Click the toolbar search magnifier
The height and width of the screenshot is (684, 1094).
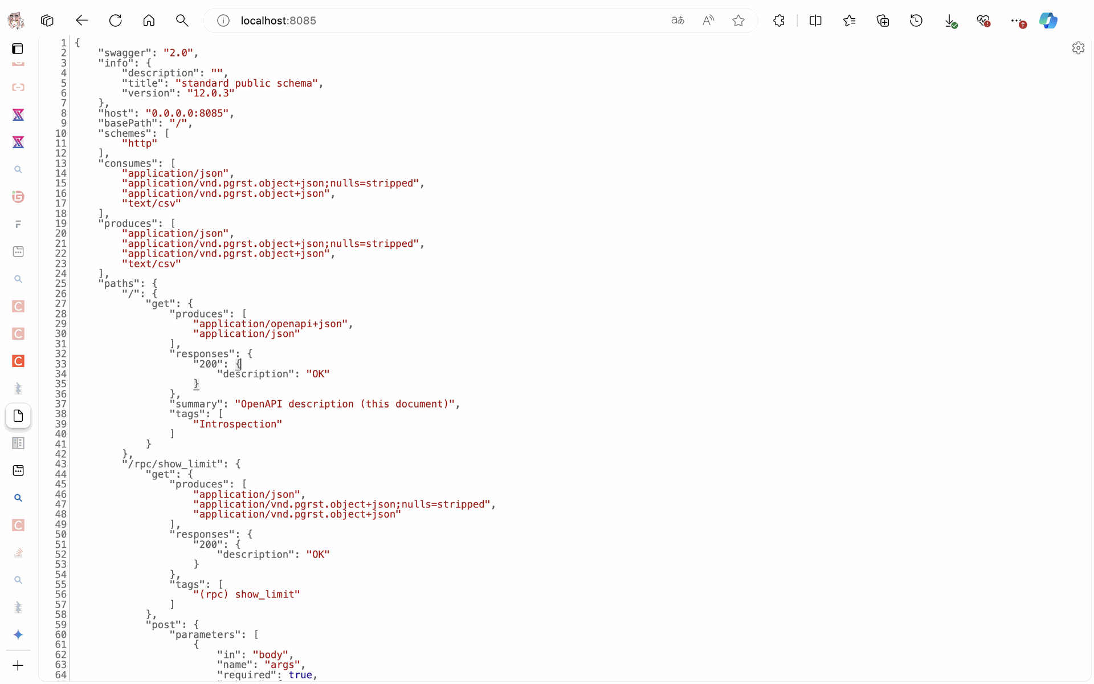click(182, 21)
